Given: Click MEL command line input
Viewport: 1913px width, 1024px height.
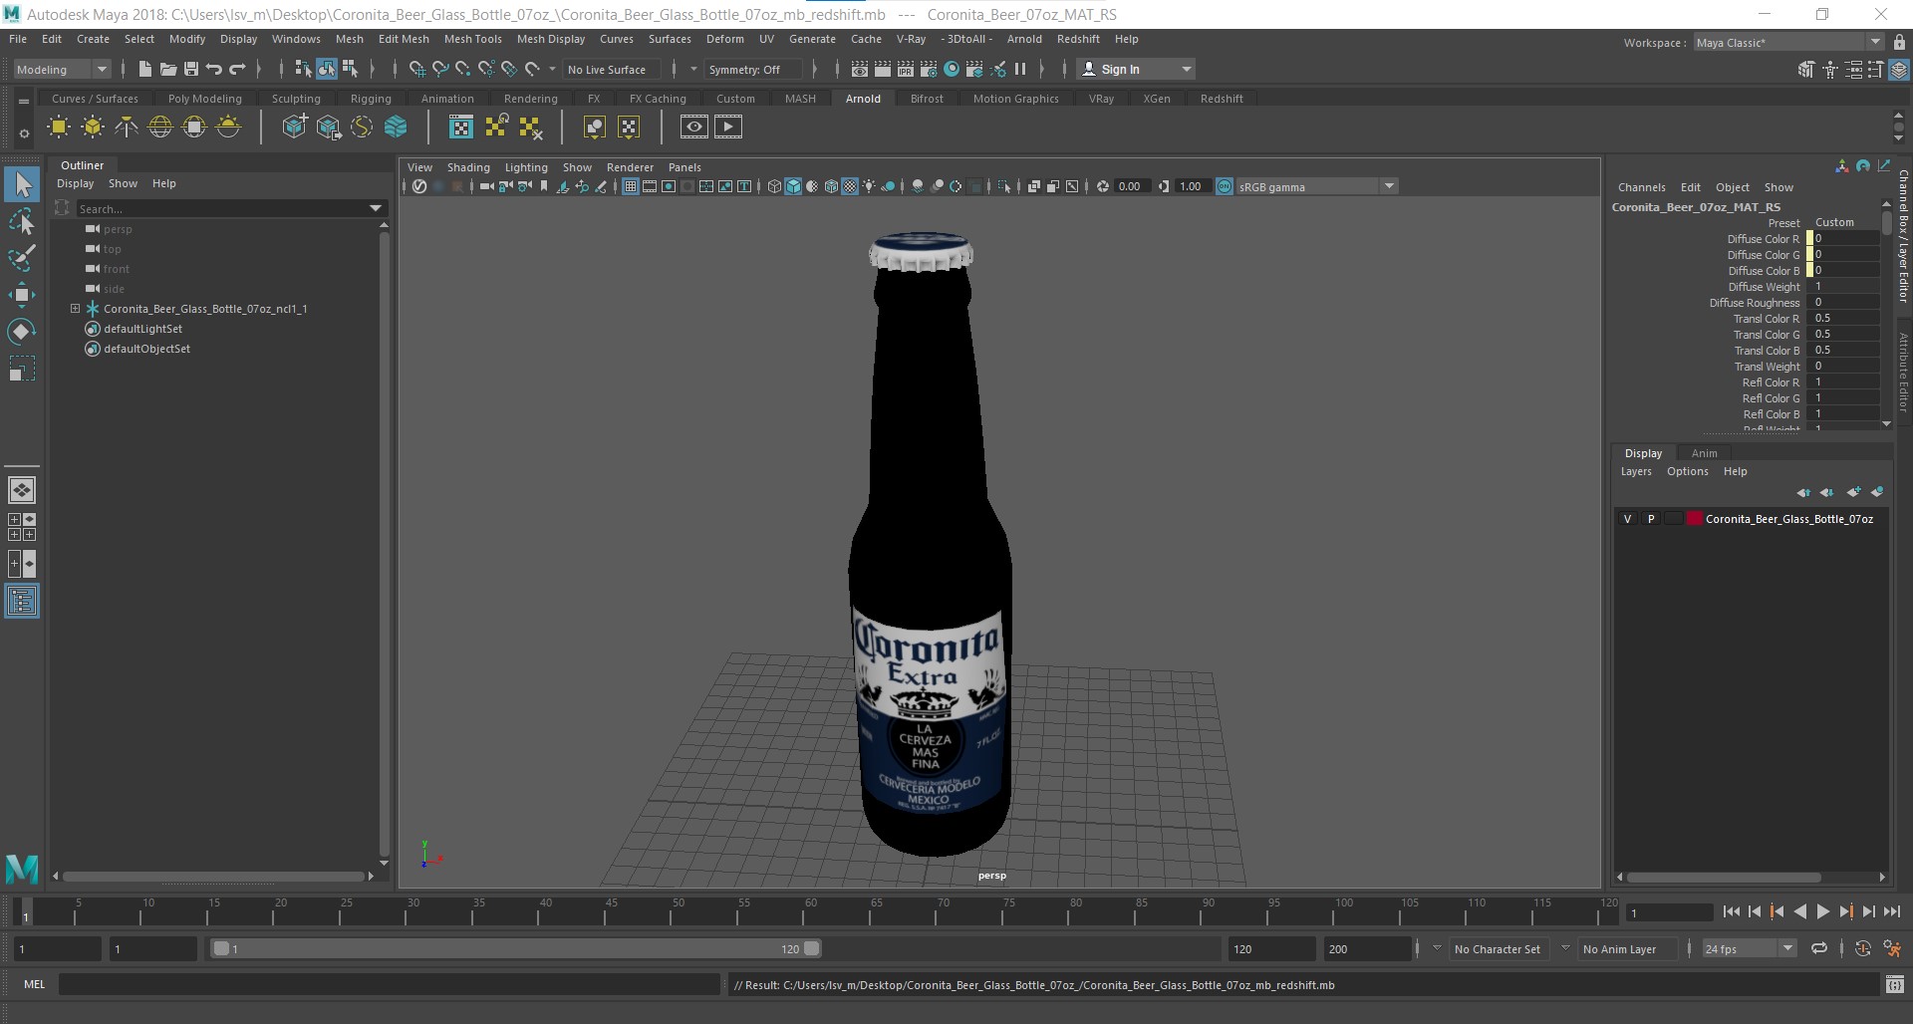Looking at the screenshot, I should click(x=389, y=984).
